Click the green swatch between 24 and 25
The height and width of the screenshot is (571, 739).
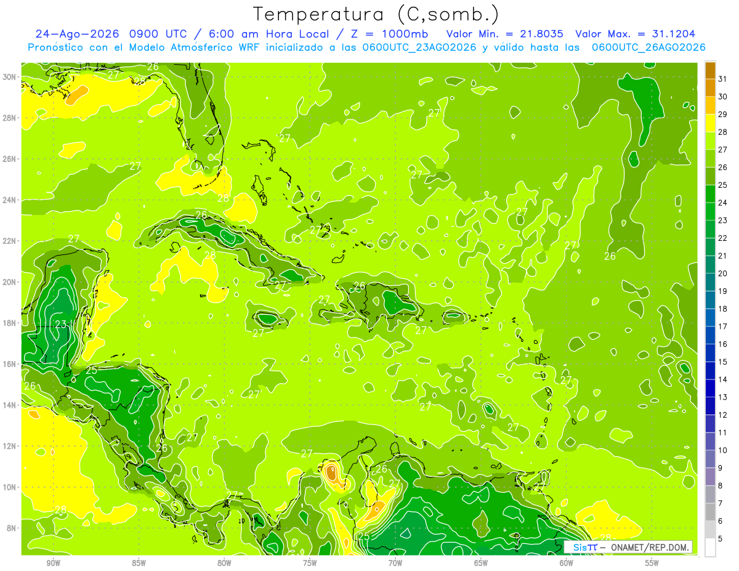click(710, 193)
